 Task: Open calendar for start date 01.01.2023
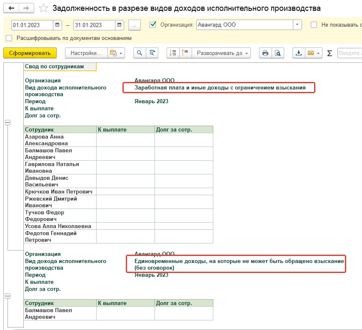57,25
